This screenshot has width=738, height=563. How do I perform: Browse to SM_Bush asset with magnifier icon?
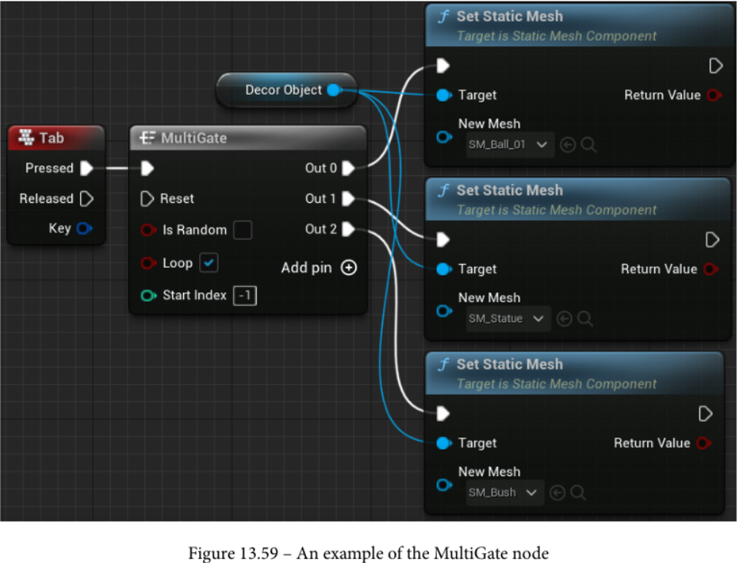click(578, 493)
